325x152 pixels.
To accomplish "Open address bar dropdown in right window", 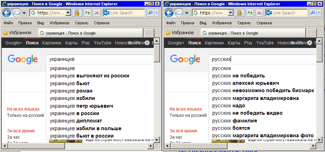I will point(231,13).
